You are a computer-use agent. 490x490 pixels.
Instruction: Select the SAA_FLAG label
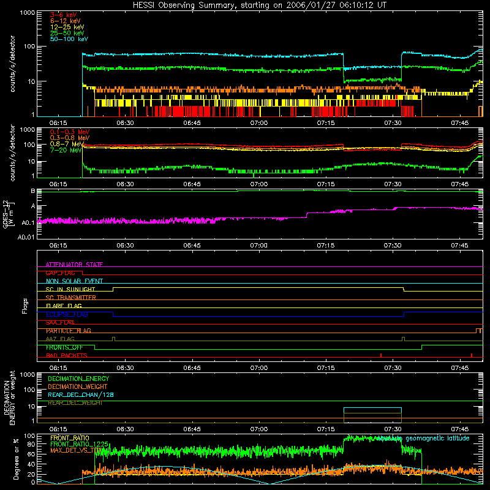point(60,323)
